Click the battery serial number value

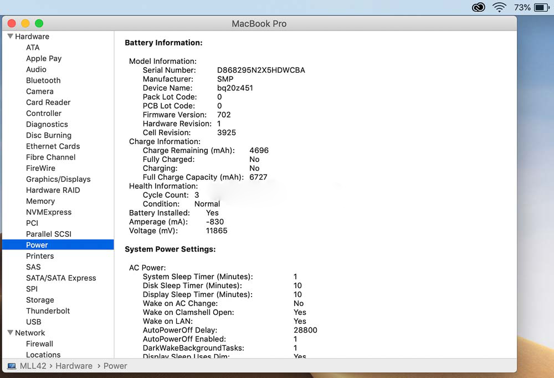coord(261,70)
